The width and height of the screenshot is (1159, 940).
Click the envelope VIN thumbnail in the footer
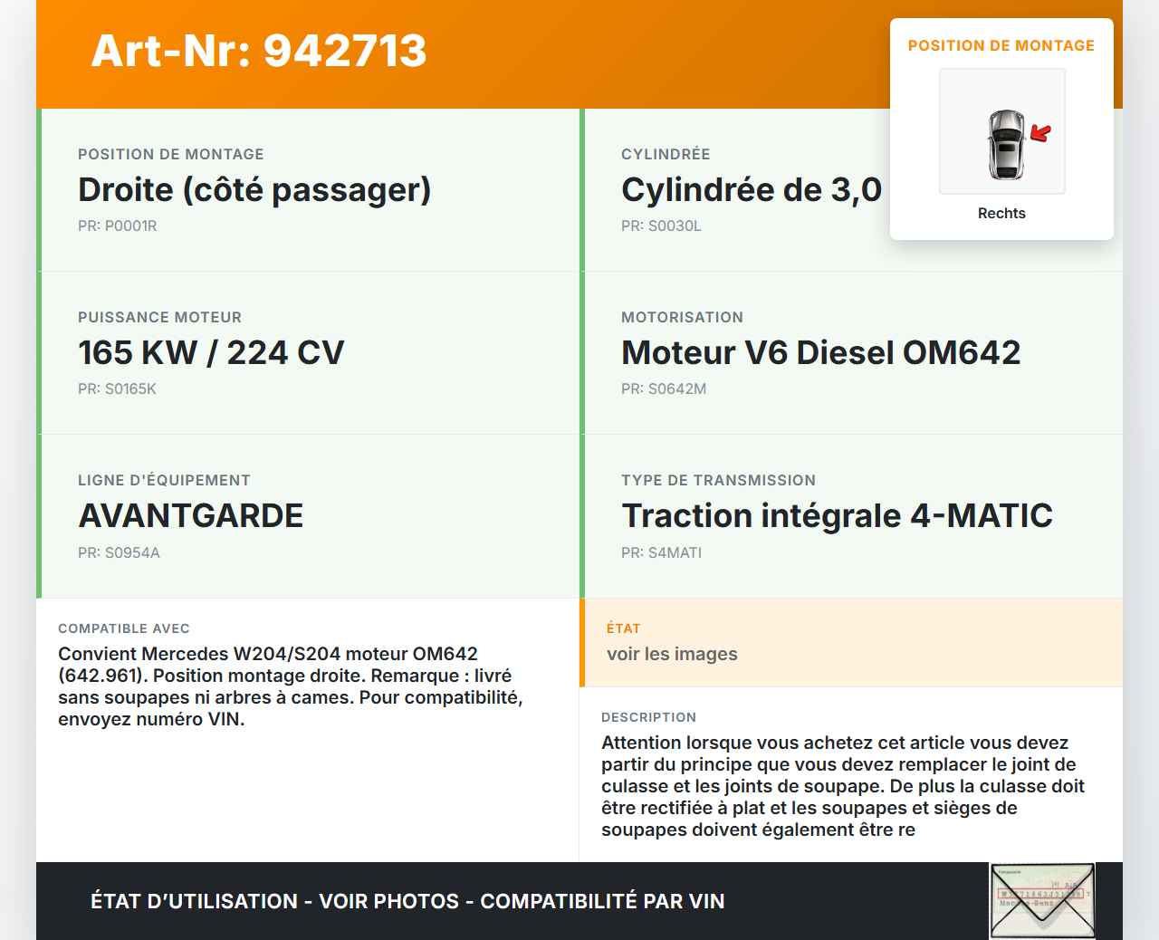coord(1042,901)
